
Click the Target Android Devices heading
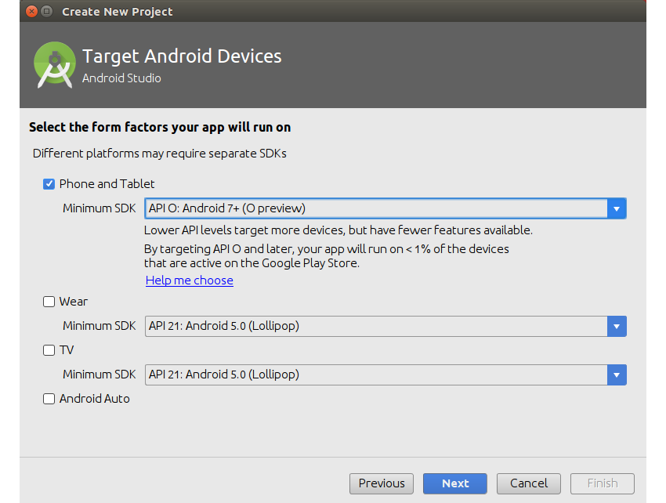pyautogui.click(x=182, y=56)
